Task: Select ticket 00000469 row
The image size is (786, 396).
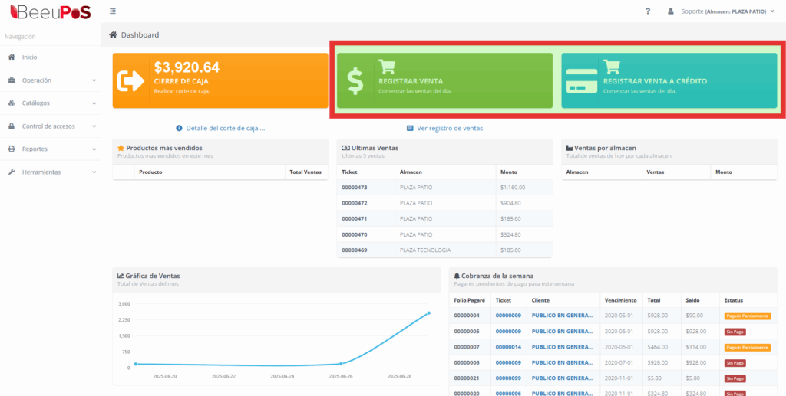Action: point(444,250)
